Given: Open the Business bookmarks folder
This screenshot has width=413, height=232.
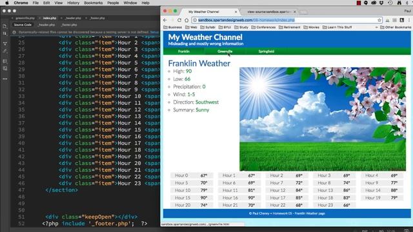Looking at the screenshot, I should [173, 27].
